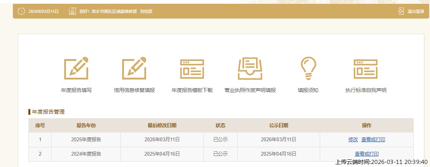
Task: Open the 年度报告模板下载 icon
Action: (192, 69)
